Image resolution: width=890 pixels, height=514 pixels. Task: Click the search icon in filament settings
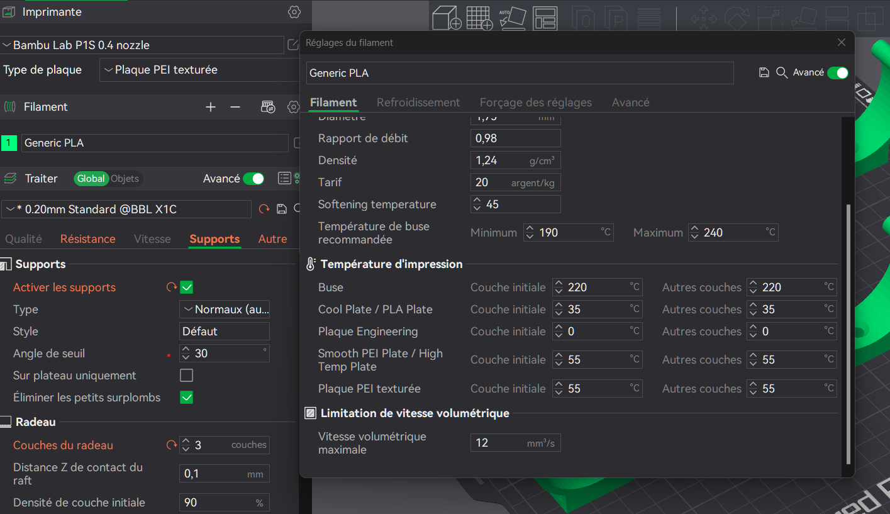click(x=782, y=73)
